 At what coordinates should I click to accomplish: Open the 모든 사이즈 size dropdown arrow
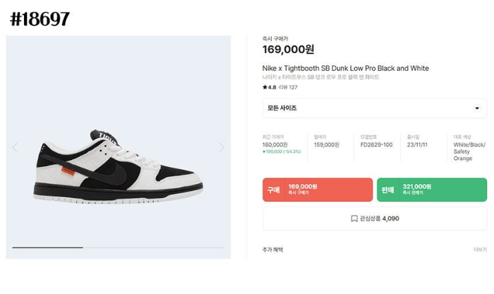pyautogui.click(x=477, y=108)
